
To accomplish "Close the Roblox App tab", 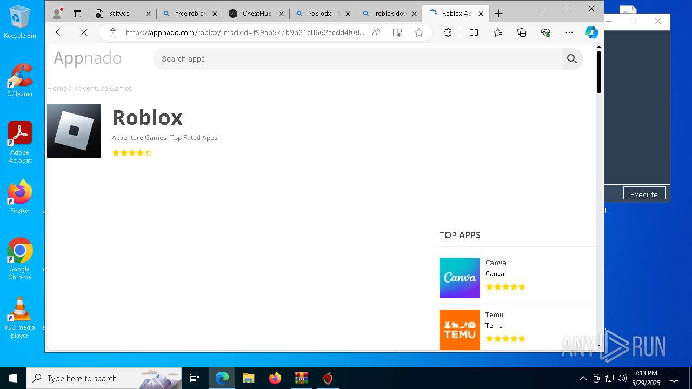I will (x=481, y=14).
